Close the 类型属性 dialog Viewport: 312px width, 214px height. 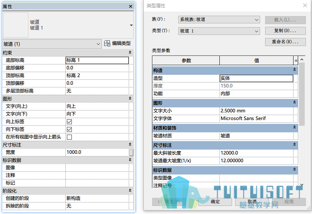(305, 5)
